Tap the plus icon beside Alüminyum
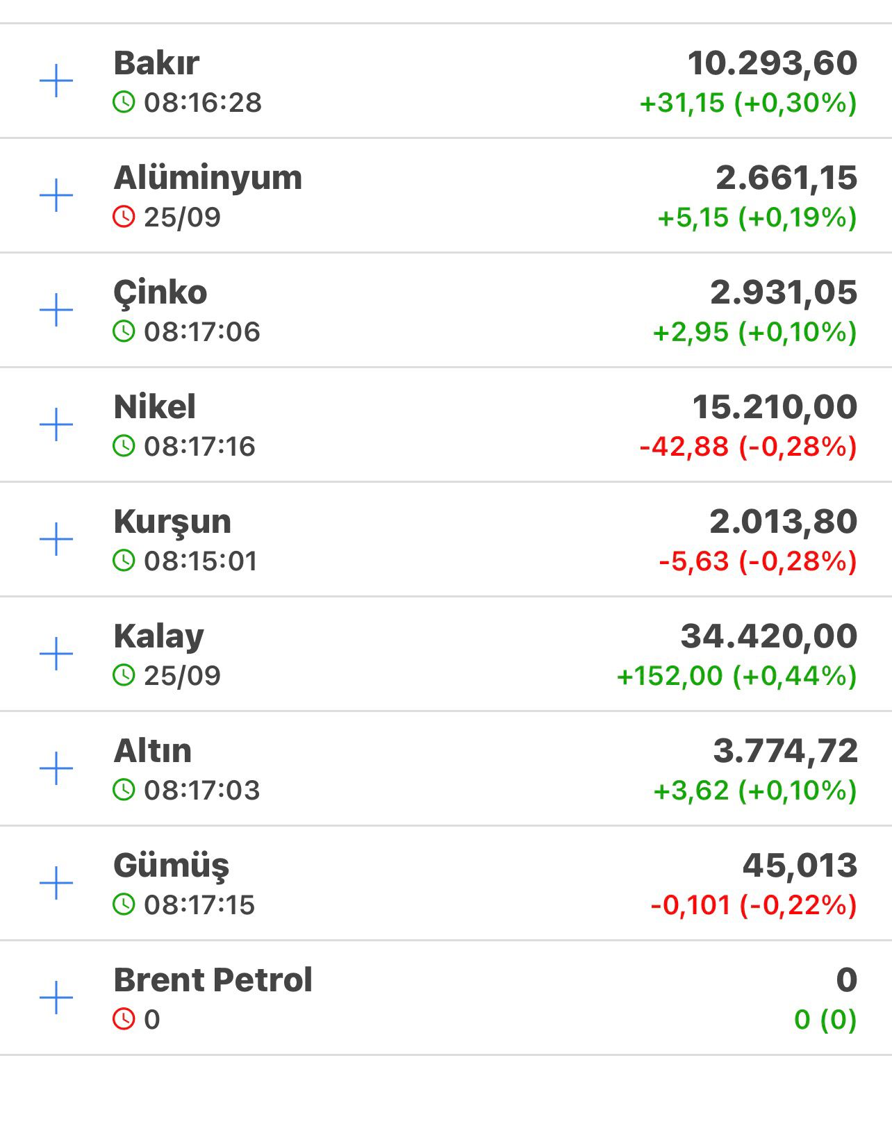The width and height of the screenshot is (892, 1124). coord(56,196)
